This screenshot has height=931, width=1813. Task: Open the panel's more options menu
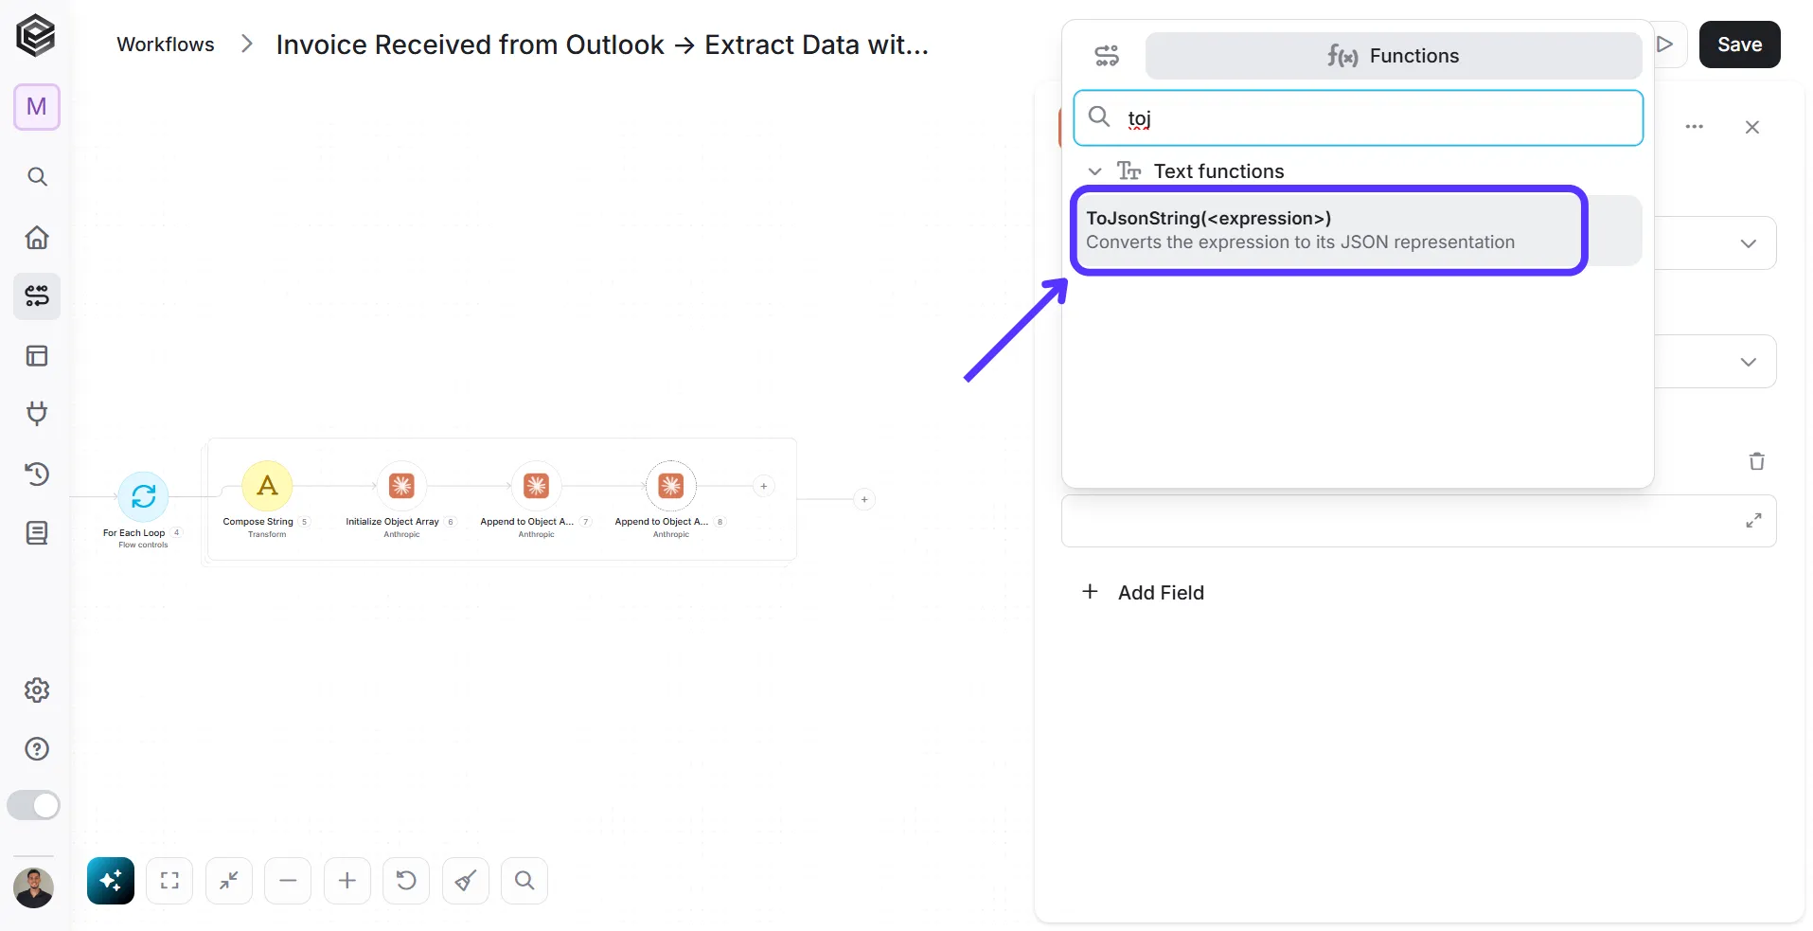1695,127
